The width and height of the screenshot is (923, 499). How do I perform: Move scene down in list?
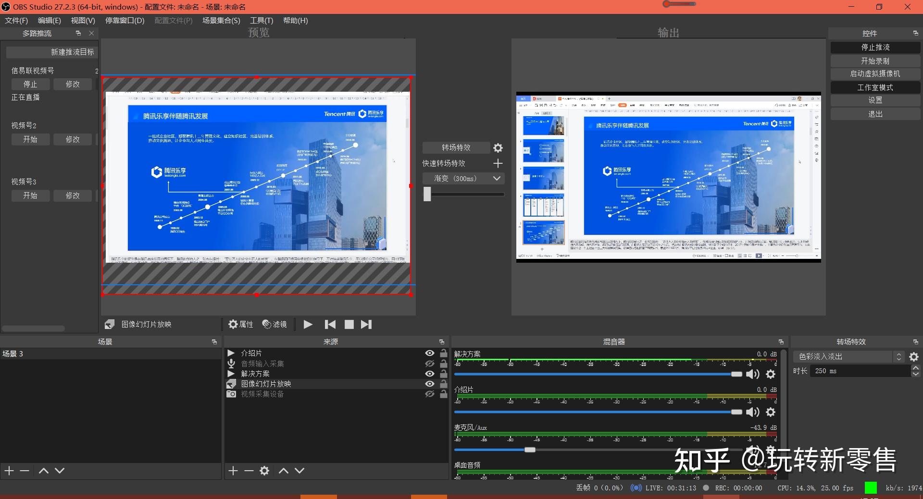coord(60,471)
